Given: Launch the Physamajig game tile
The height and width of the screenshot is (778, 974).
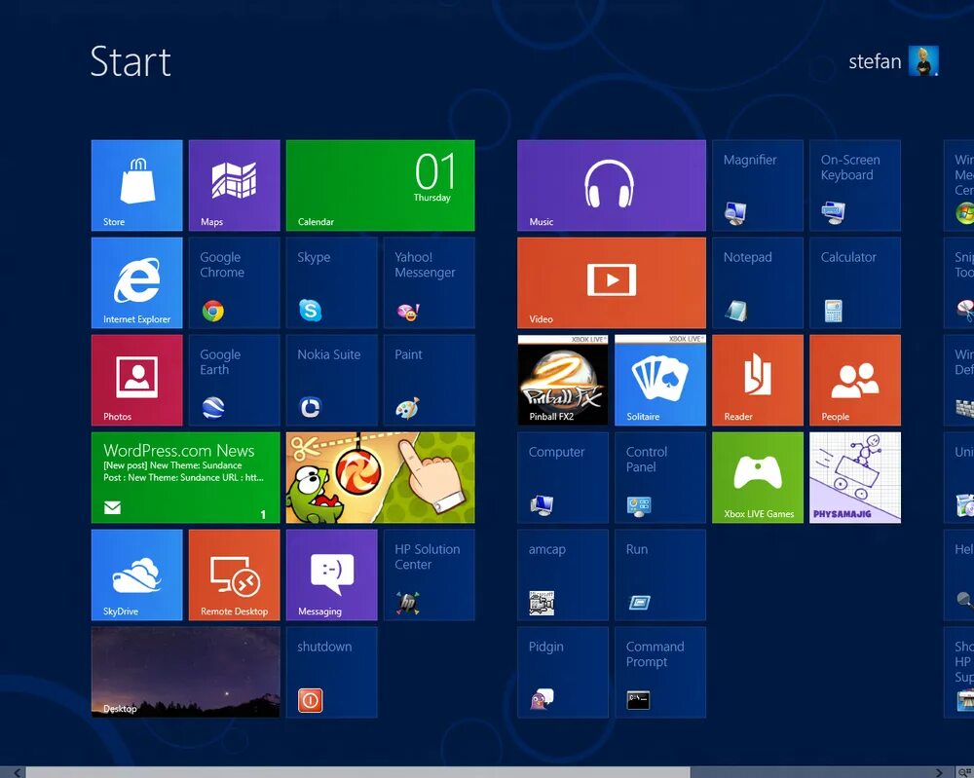Looking at the screenshot, I should pyautogui.click(x=855, y=477).
